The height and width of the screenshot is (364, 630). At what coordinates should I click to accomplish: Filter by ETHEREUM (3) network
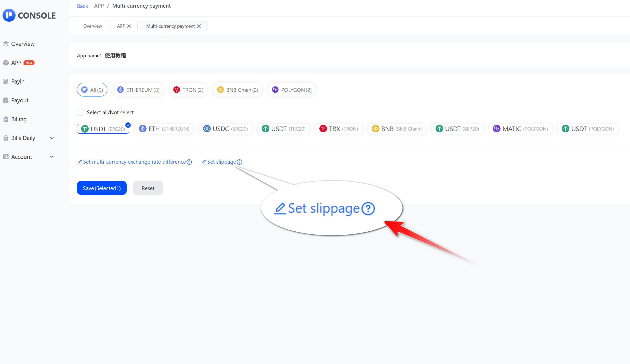pyautogui.click(x=138, y=90)
